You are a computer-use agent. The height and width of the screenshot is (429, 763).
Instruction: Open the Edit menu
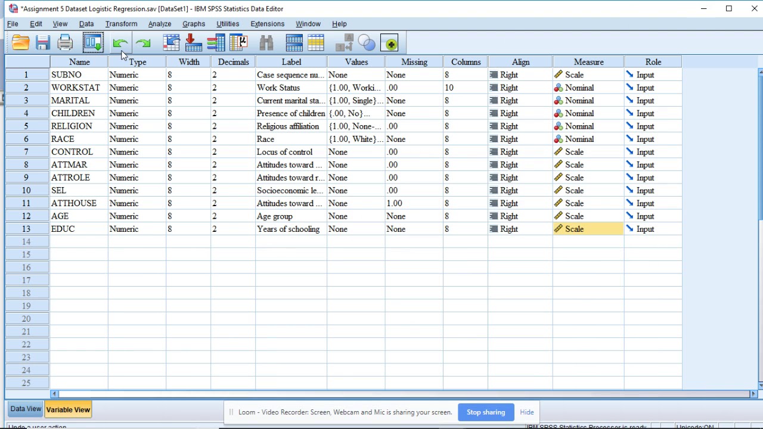click(36, 24)
